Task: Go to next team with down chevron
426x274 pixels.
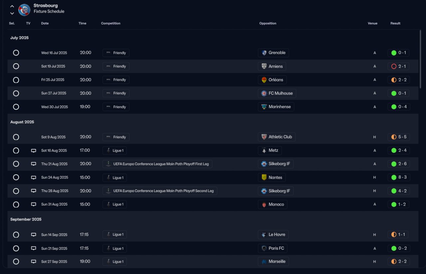Action: coord(12,13)
